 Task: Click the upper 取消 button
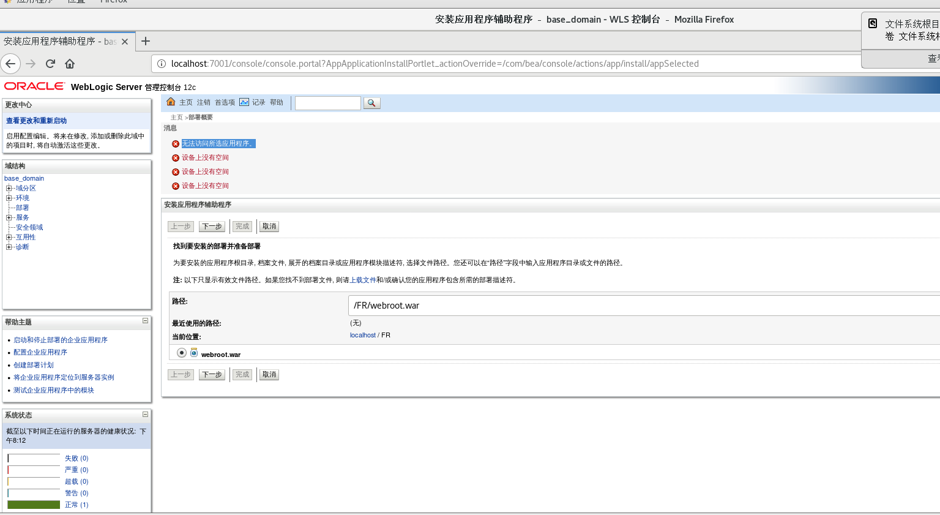[269, 227]
